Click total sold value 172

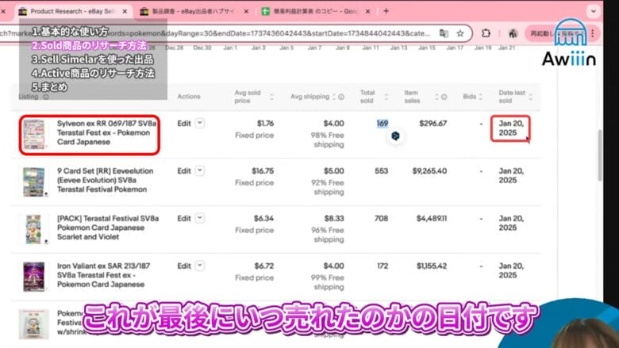click(383, 266)
